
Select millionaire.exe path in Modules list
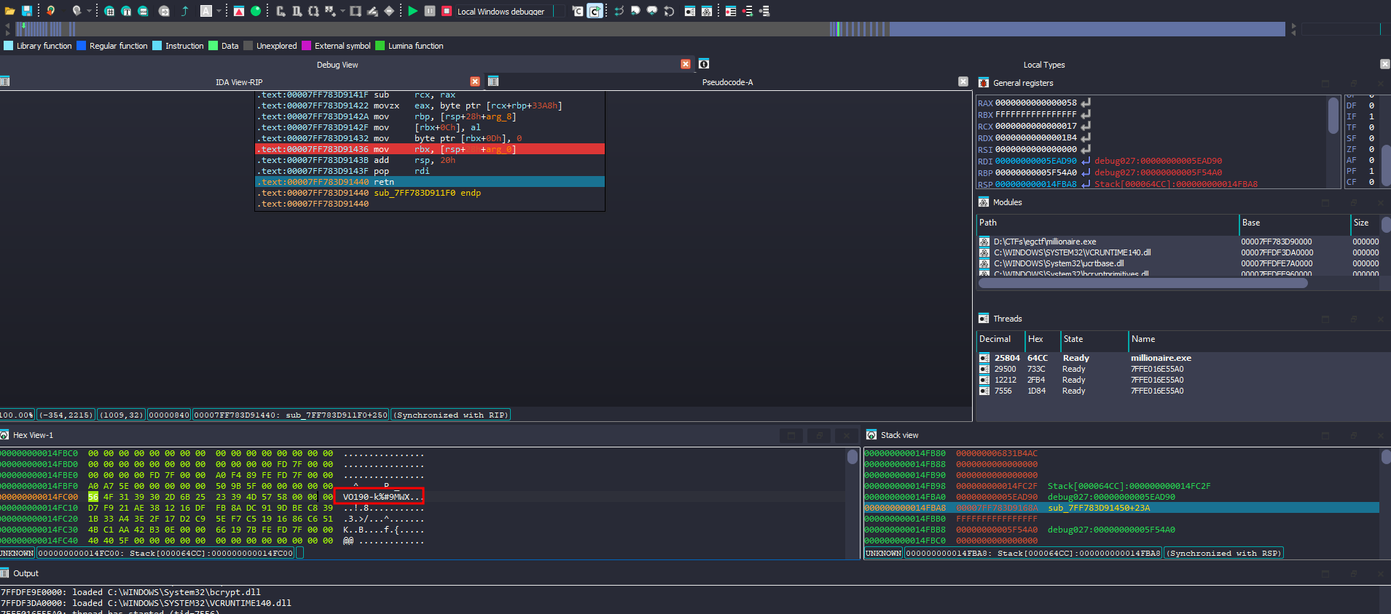click(x=1044, y=242)
